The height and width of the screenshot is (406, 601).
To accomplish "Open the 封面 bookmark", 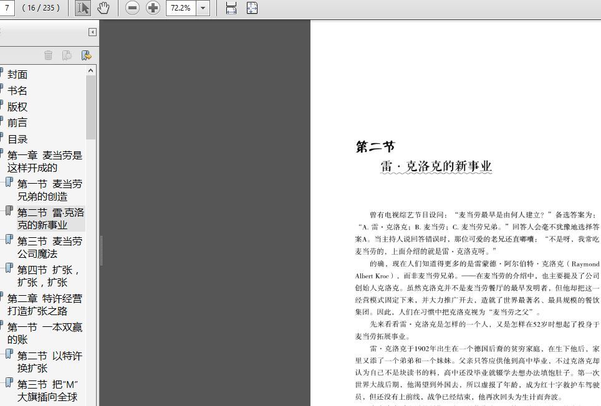I will (x=17, y=74).
